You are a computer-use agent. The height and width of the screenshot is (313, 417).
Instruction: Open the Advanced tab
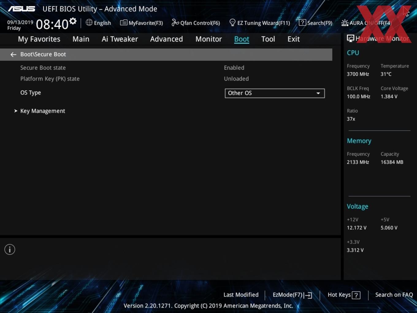166,39
